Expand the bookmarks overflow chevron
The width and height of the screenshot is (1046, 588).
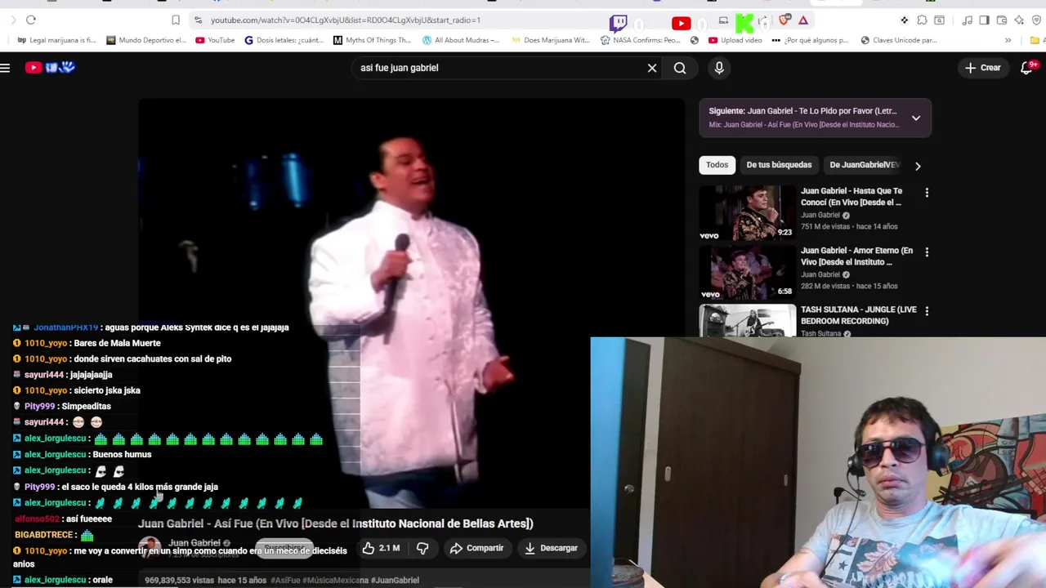pyautogui.click(x=1008, y=40)
